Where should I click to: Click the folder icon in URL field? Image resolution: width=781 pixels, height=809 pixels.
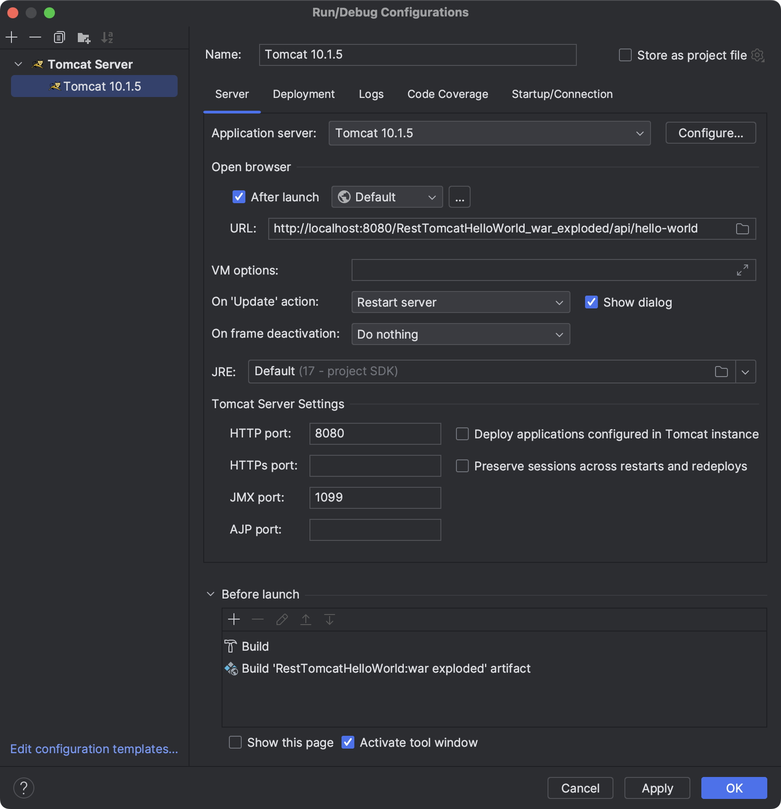(x=742, y=229)
